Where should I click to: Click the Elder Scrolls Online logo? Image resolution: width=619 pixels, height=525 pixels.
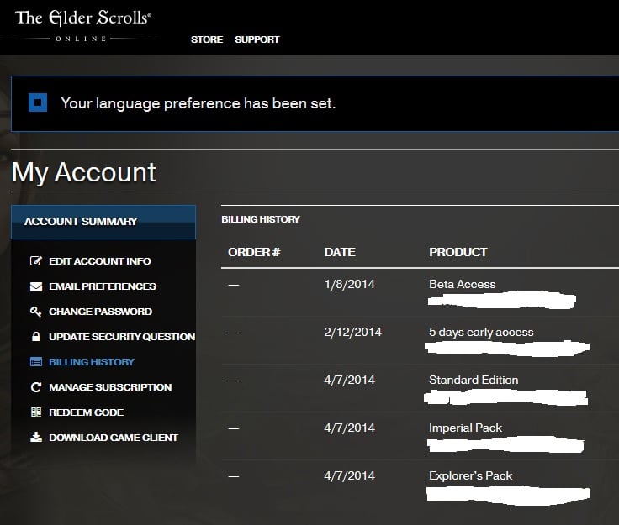pos(82,26)
